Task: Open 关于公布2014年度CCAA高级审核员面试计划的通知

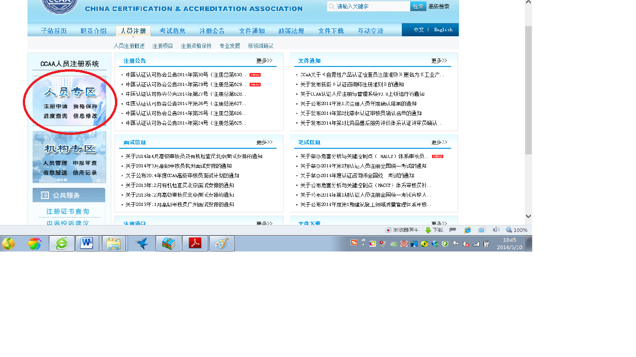Action: (182, 176)
